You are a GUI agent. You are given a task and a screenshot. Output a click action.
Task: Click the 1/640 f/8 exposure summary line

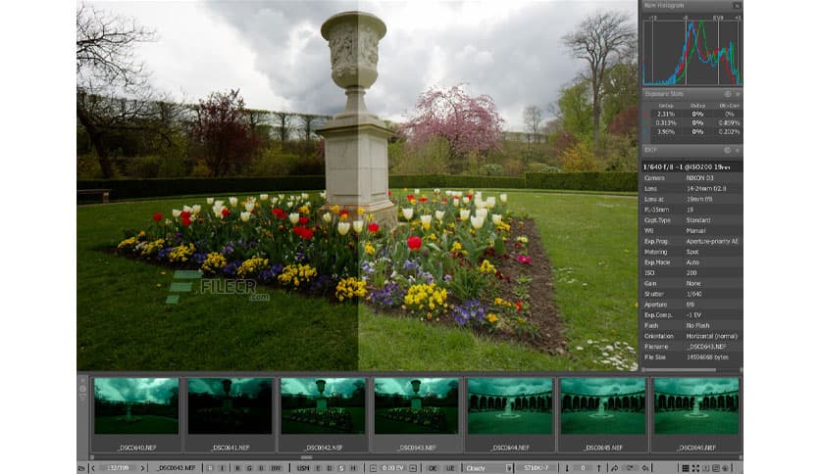tap(692, 166)
